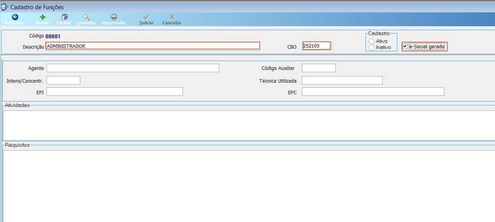Click inside the Atividades text area
Image resolution: width=495 pixels, height=222 pixels.
click(249, 125)
